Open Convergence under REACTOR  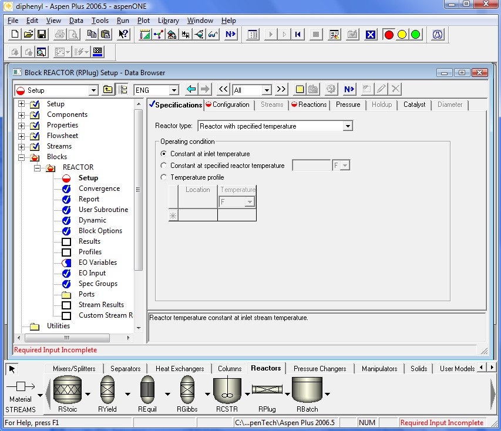(99, 188)
